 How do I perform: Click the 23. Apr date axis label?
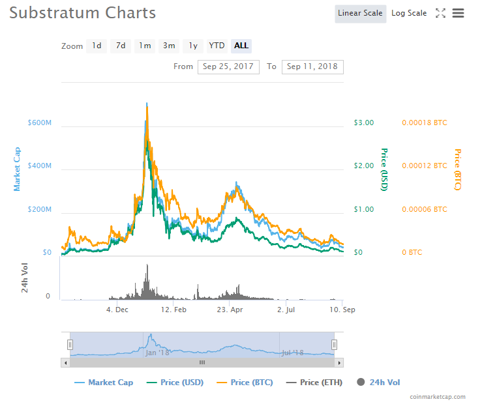(x=230, y=310)
